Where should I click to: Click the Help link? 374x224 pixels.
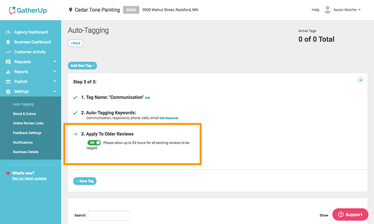pos(315,10)
